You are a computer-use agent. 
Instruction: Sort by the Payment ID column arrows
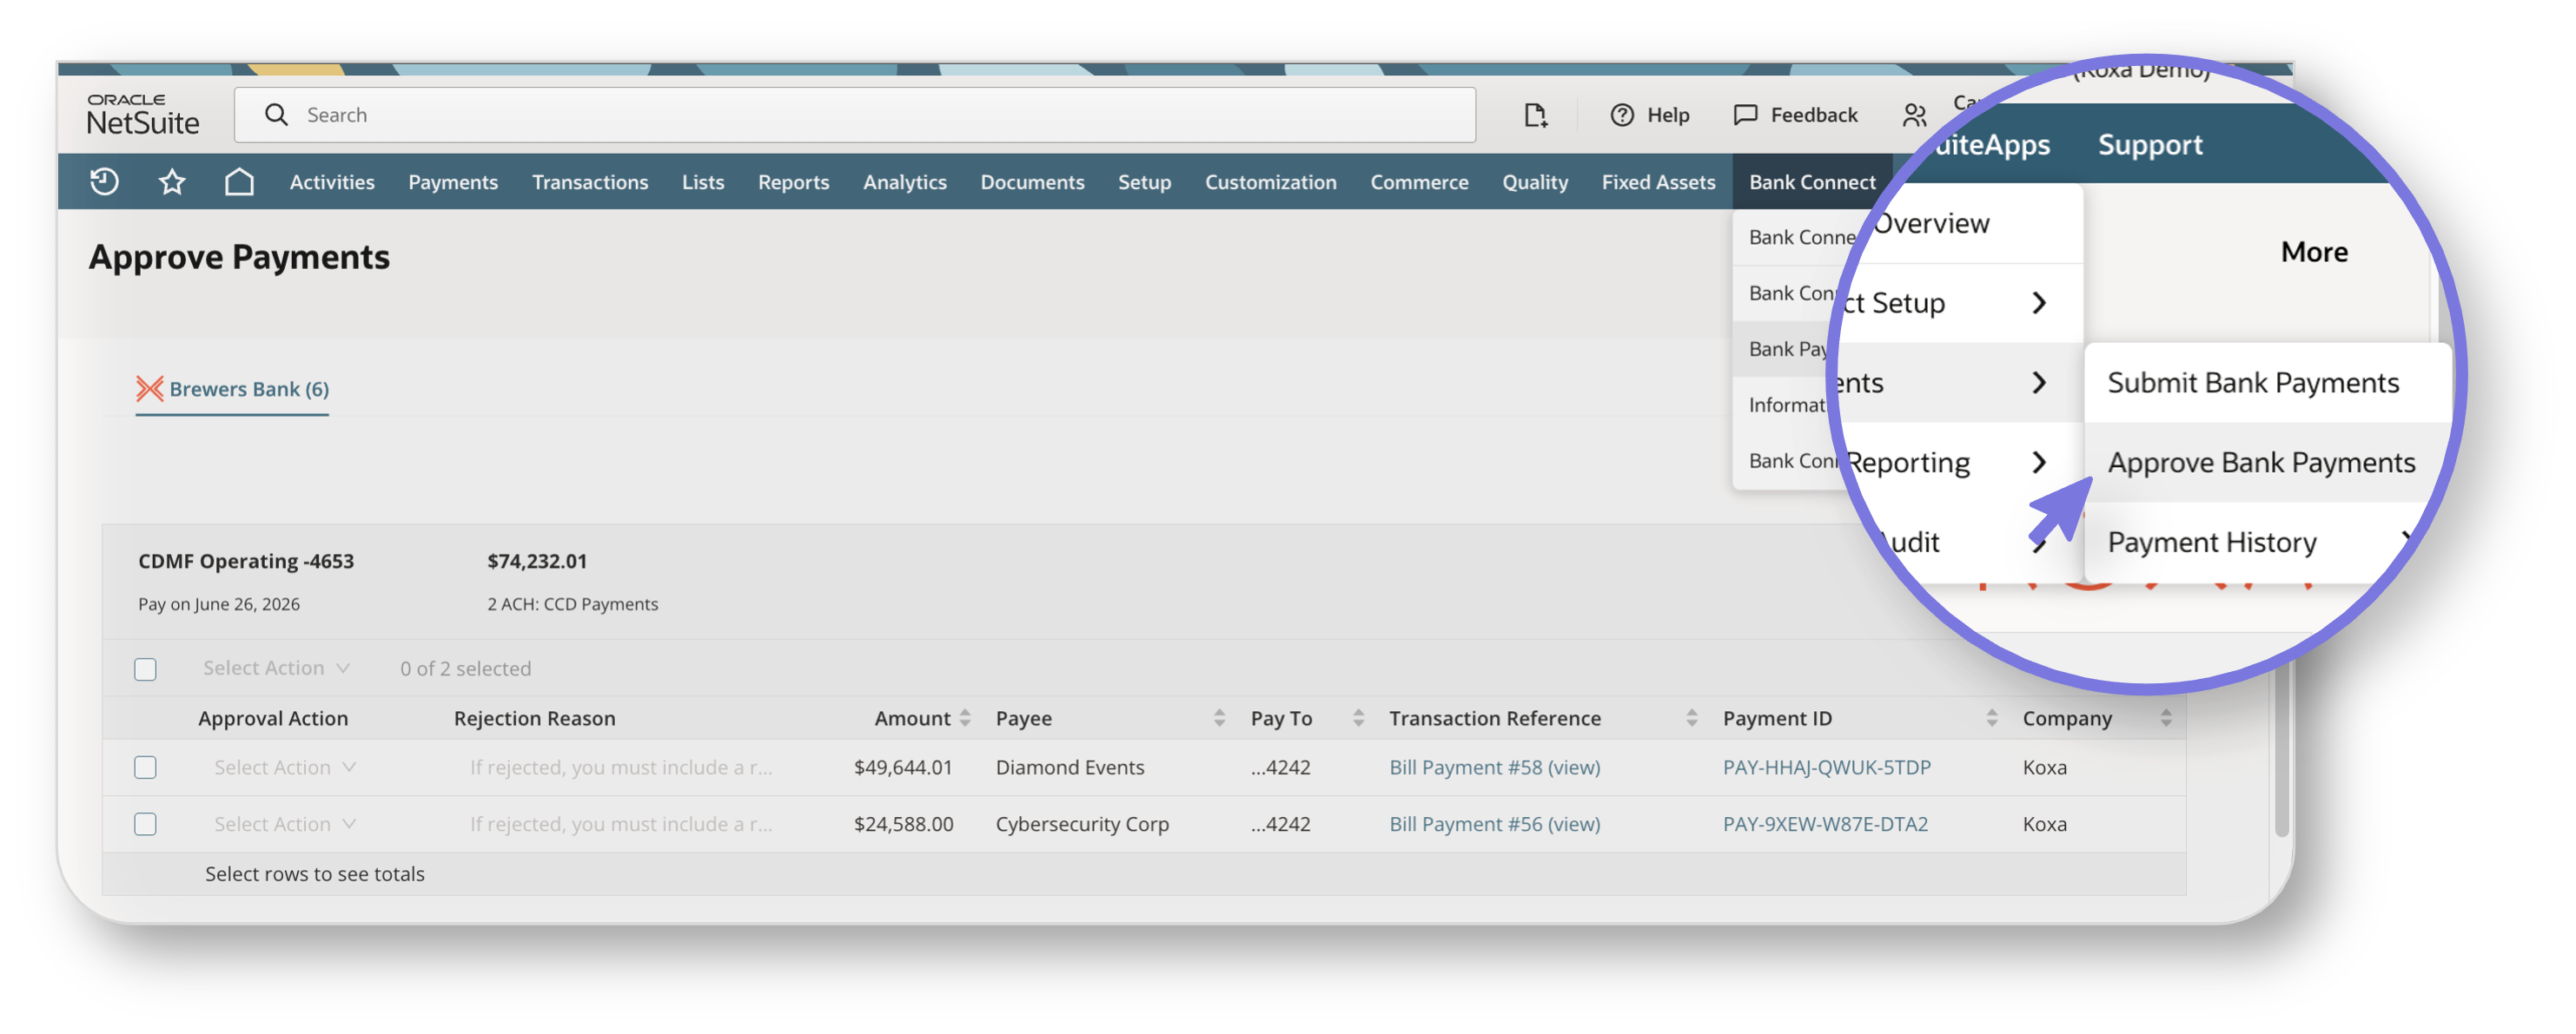point(1991,718)
